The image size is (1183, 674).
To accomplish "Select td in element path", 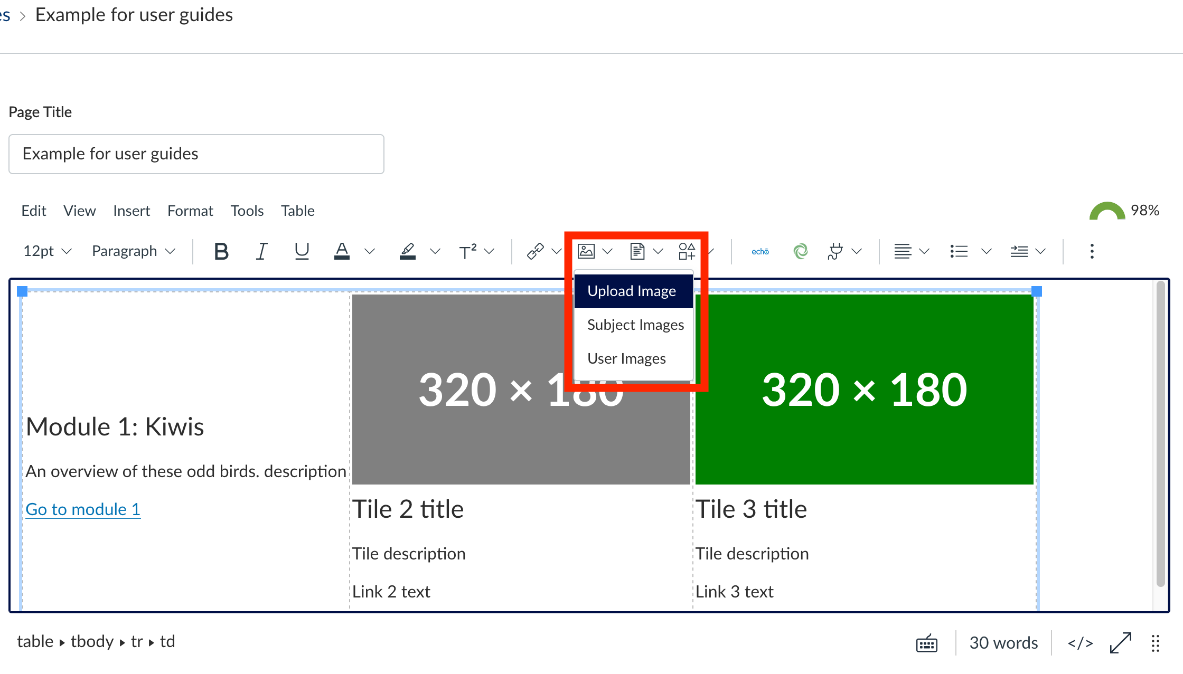I will click(x=167, y=641).
